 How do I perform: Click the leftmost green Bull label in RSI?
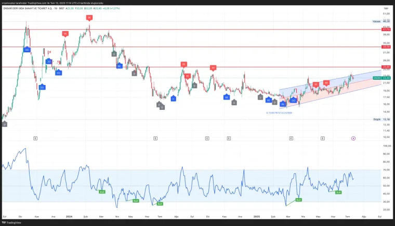[x=102, y=192]
